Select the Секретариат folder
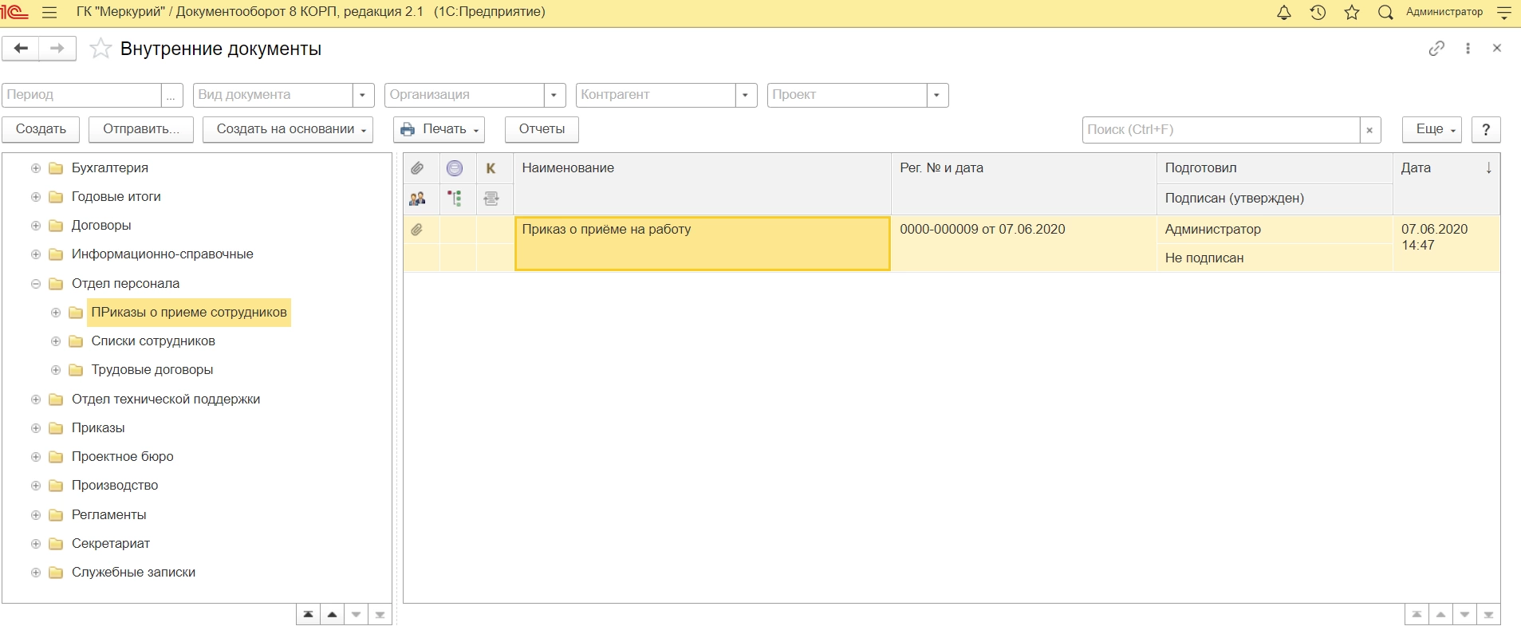1521x626 pixels. tap(111, 544)
